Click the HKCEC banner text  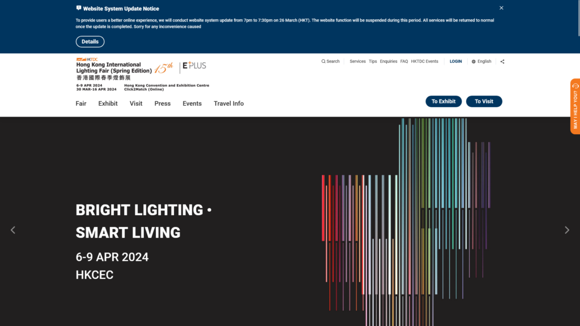click(95, 274)
